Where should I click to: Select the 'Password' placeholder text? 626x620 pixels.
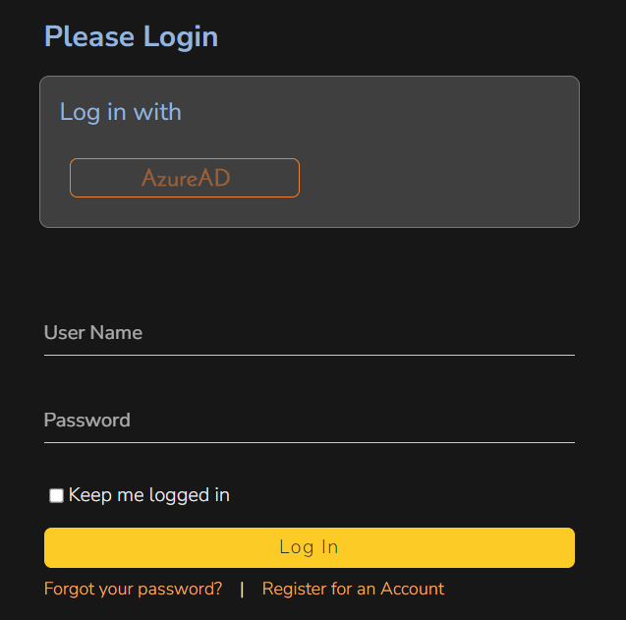click(87, 421)
